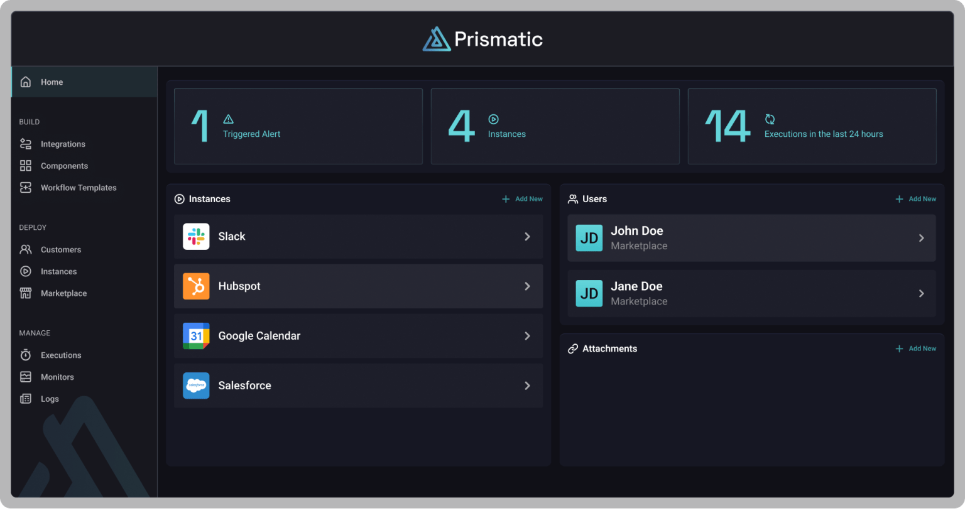Screen dimensions: 965x513
Task: Click Marketplace label under Jane Doe
Action: (639, 301)
